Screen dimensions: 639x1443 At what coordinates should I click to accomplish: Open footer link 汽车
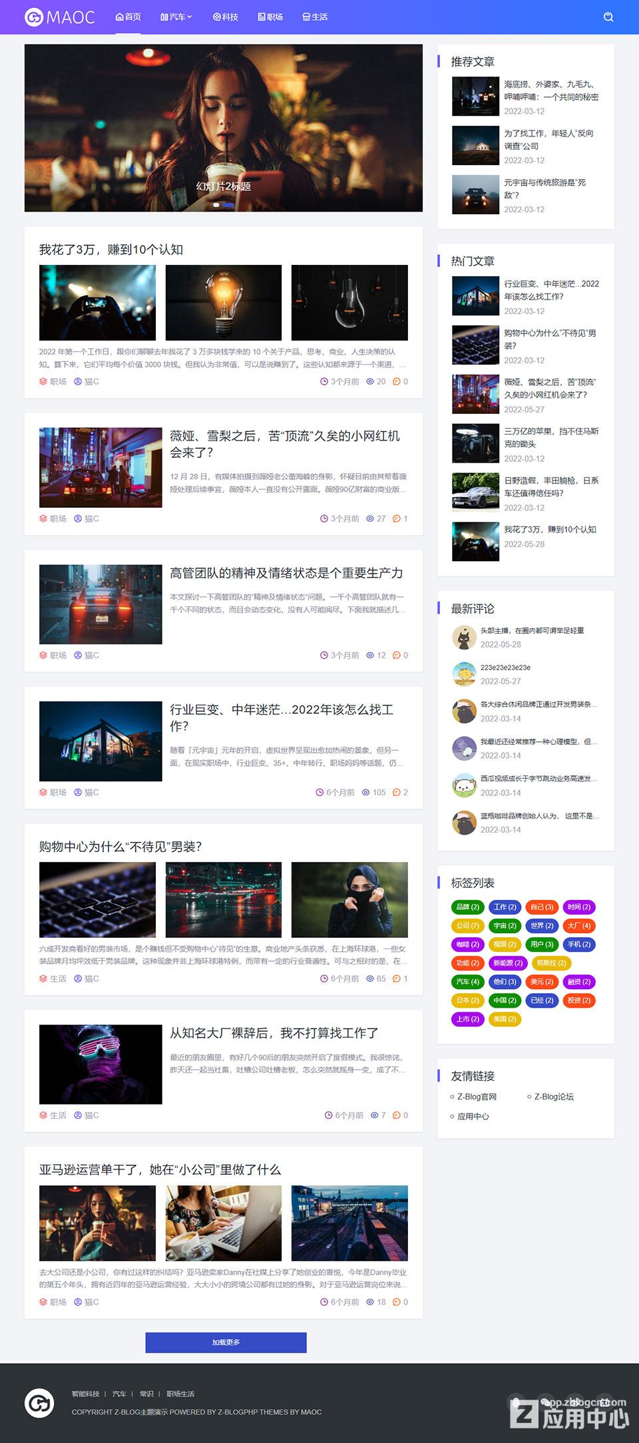coord(119,1394)
